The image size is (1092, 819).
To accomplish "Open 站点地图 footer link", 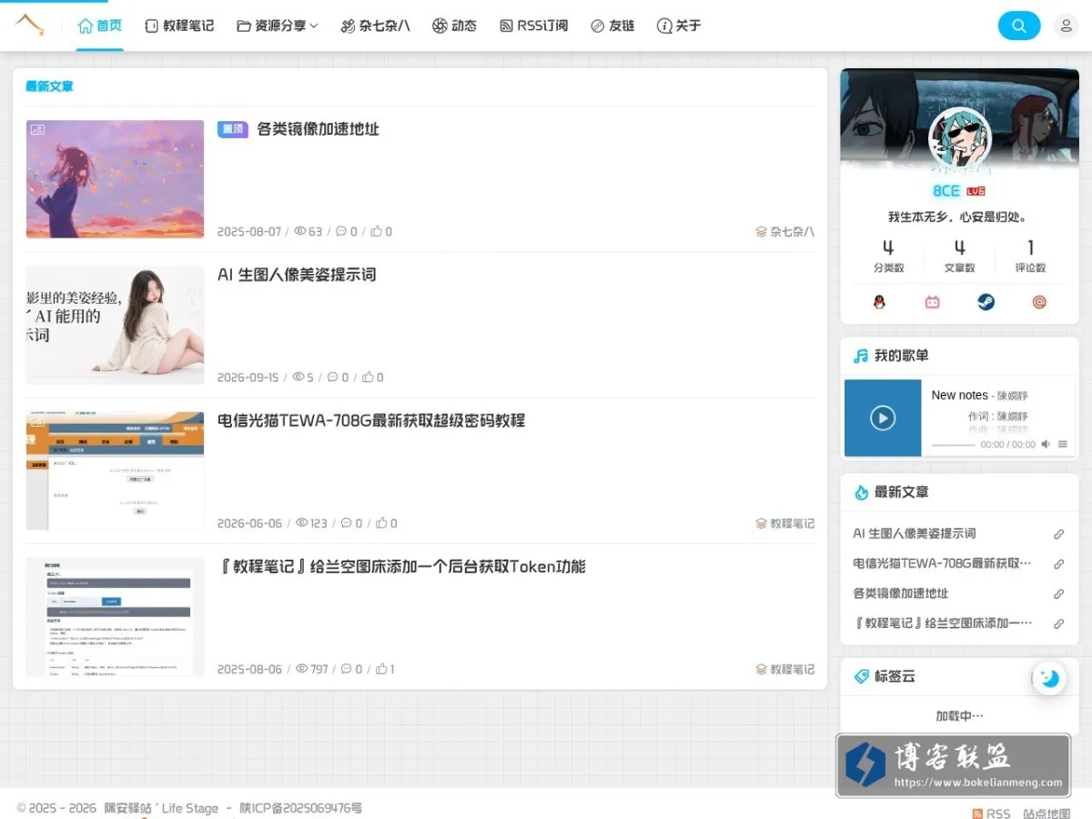I will coord(1046,814).
